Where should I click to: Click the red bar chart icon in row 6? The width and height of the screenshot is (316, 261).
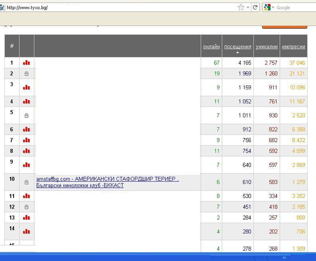pos(26,129)
